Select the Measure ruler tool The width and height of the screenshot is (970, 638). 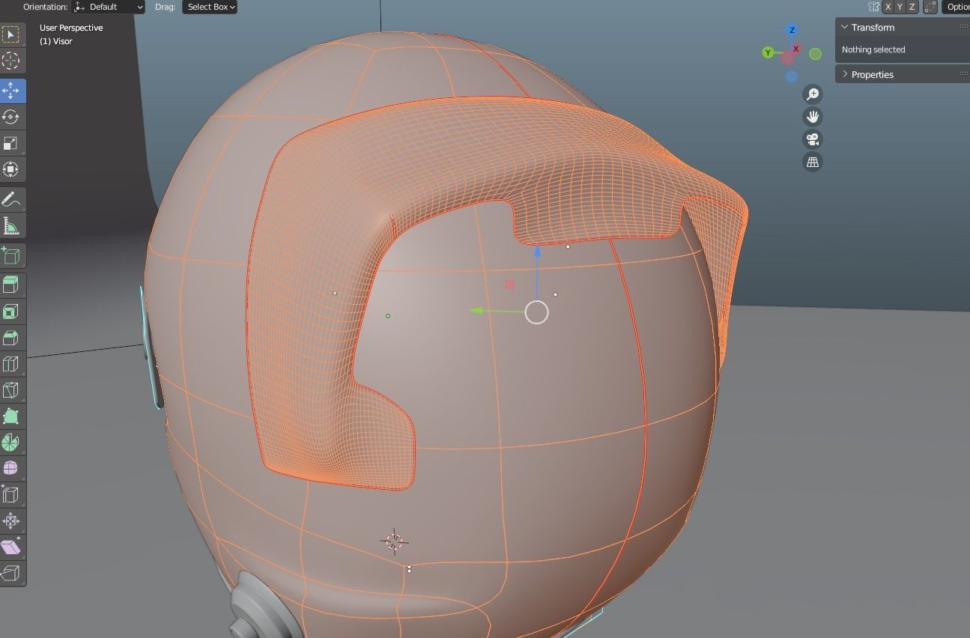(11, 225)
